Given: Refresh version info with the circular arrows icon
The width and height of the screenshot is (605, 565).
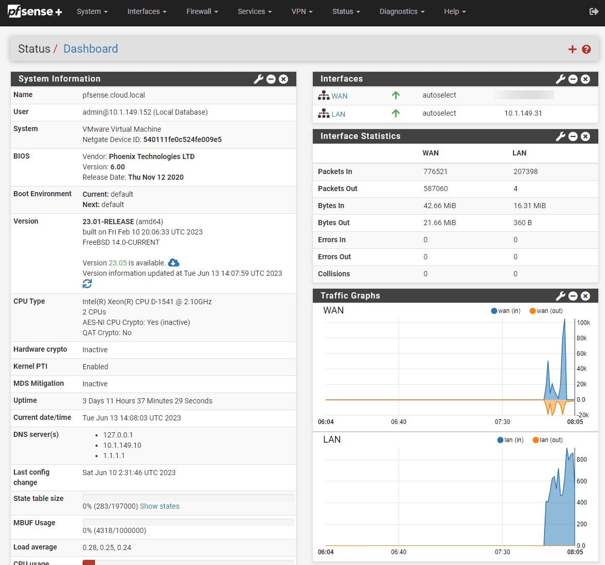Looking at the screenshot, I should pos(87,283).
